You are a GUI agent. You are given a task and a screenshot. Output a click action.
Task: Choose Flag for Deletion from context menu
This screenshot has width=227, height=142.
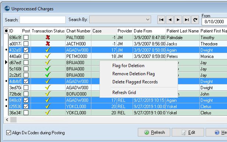point(128,66)
